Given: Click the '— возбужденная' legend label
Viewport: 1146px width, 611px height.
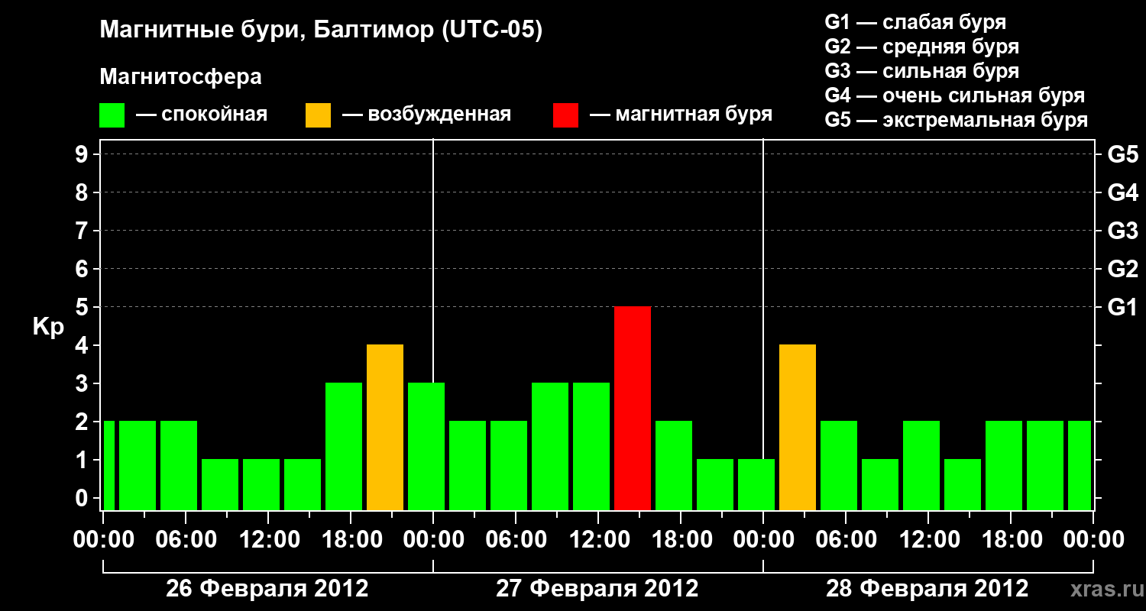Looking at the screenshot, I should coord(426,115).
